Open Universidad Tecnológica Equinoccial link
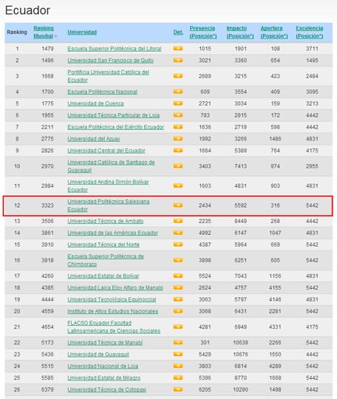The width and height of the screenshot is (337, 399). coord(112,299)
